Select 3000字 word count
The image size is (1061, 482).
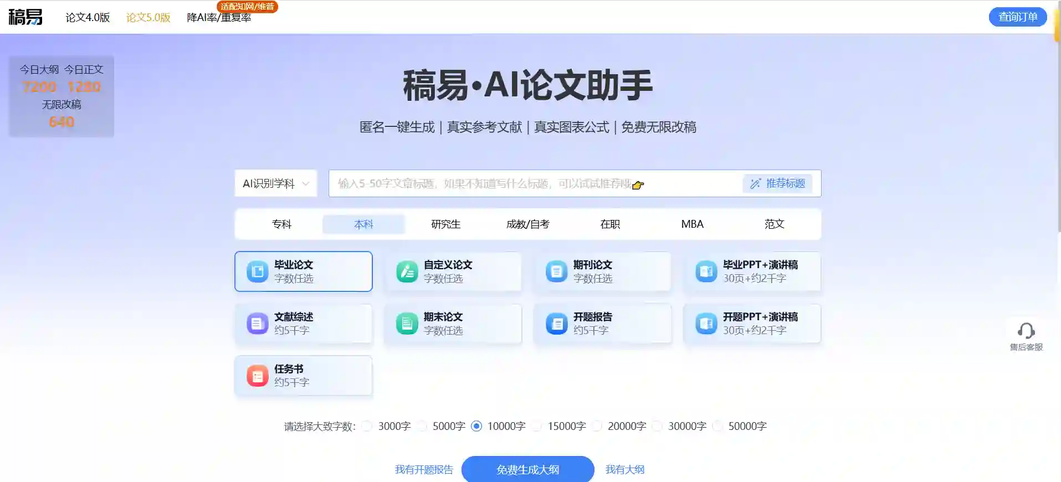coord(367,426)
